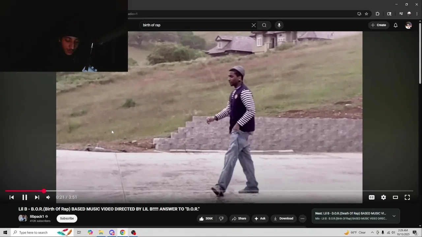Open File Explorer from taskbar
Viewport: 422px width, 237px height.
(101, 232)
